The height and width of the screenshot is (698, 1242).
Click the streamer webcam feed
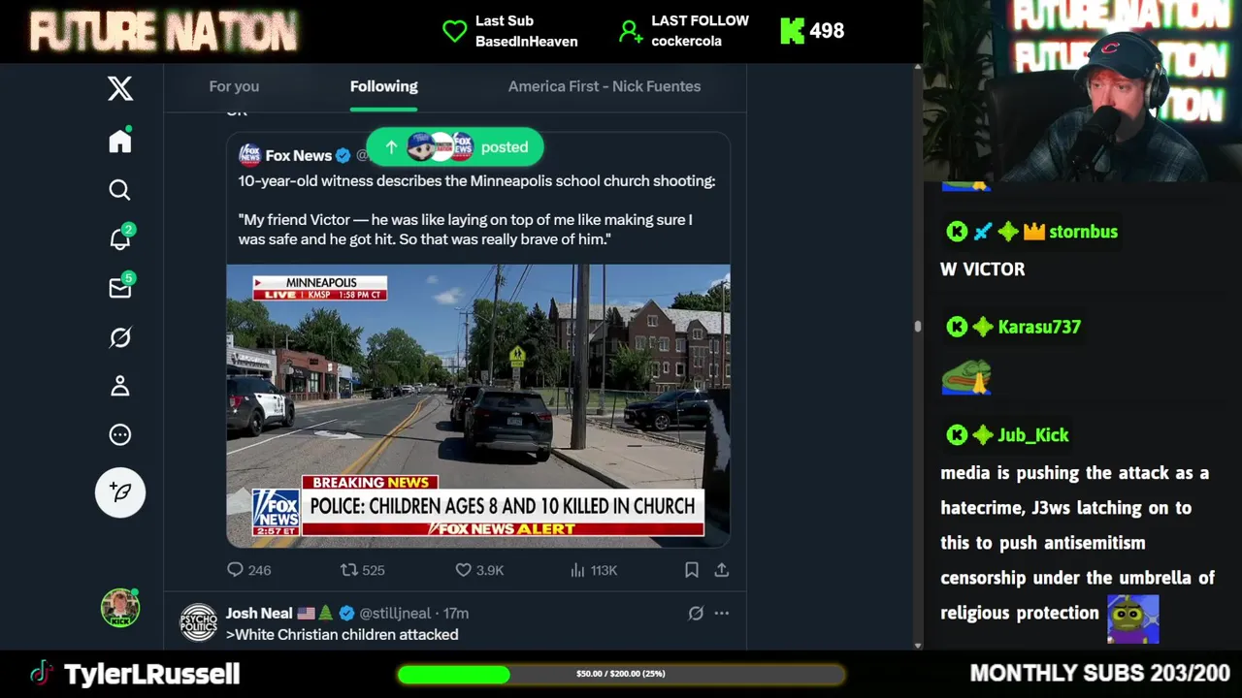[1082, 90]
